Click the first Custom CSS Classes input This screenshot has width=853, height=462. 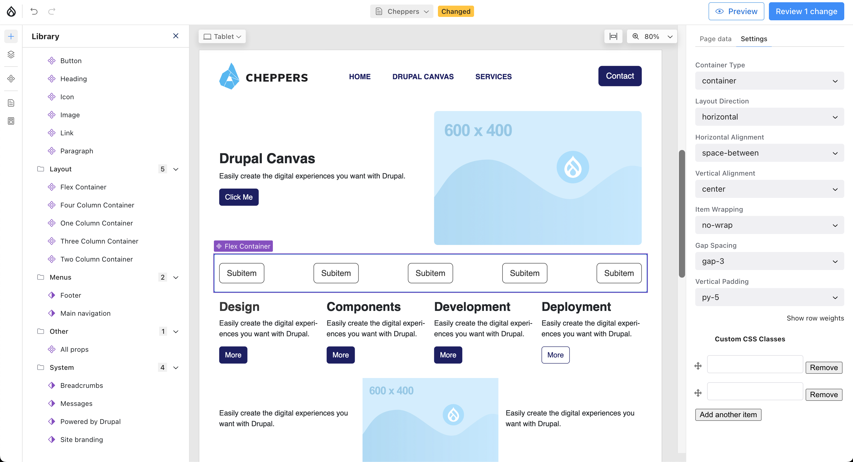click(755, 364)
